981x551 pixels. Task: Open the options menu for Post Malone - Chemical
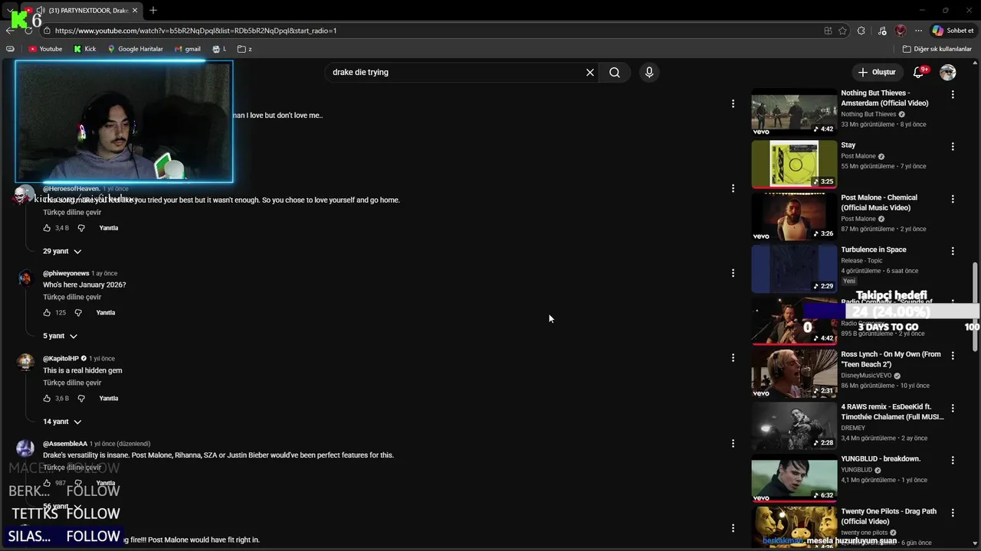953,199
